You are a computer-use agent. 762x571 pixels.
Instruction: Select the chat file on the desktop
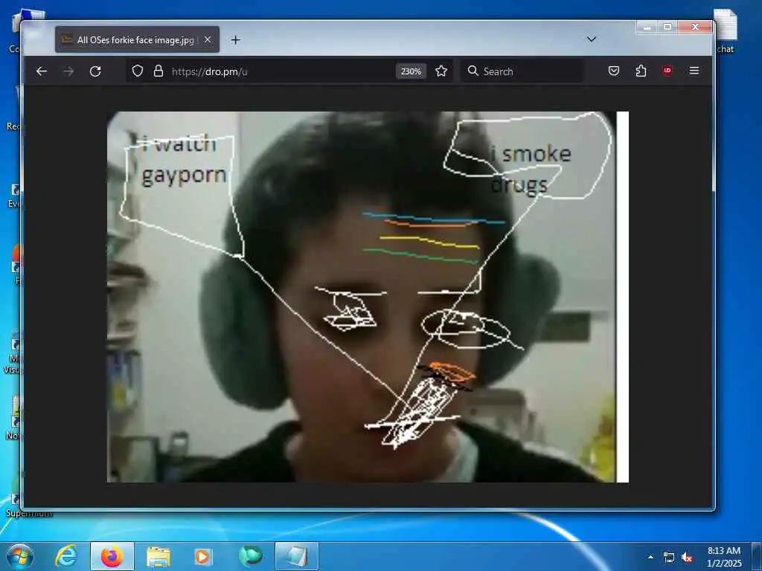point(726,32)
